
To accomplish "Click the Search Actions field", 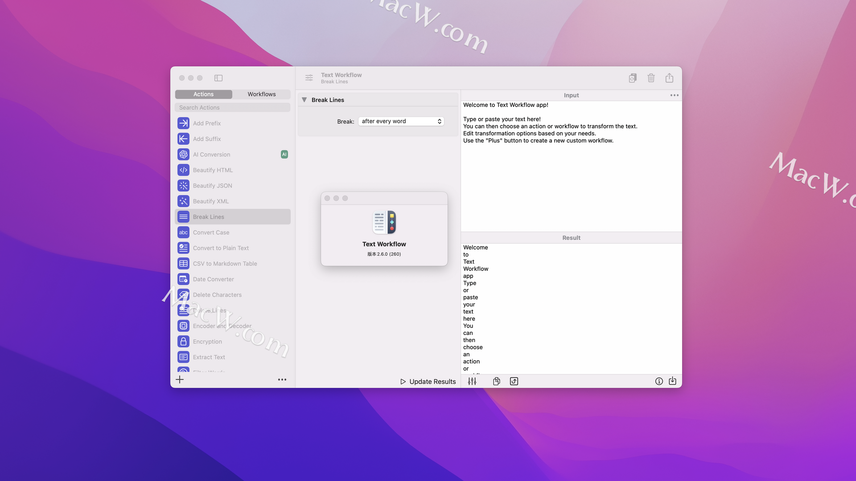I will click(x=232, y=108).
